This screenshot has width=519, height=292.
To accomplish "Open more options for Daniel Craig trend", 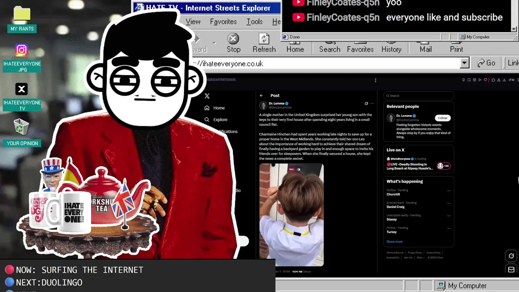I will [448, 203].
